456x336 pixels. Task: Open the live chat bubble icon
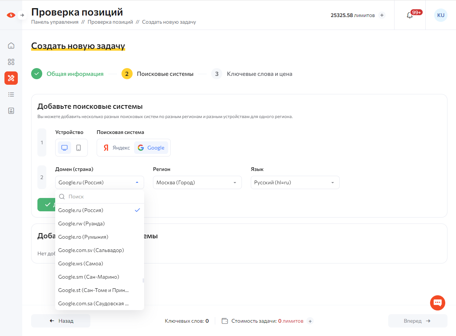(x=437, y=303)
